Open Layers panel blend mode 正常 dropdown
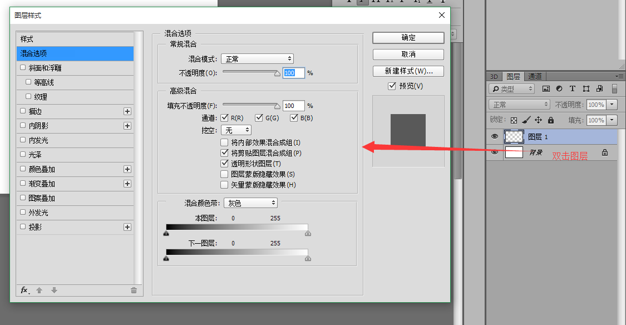Viewport: 626px width, 325px height. pos(519,105)
